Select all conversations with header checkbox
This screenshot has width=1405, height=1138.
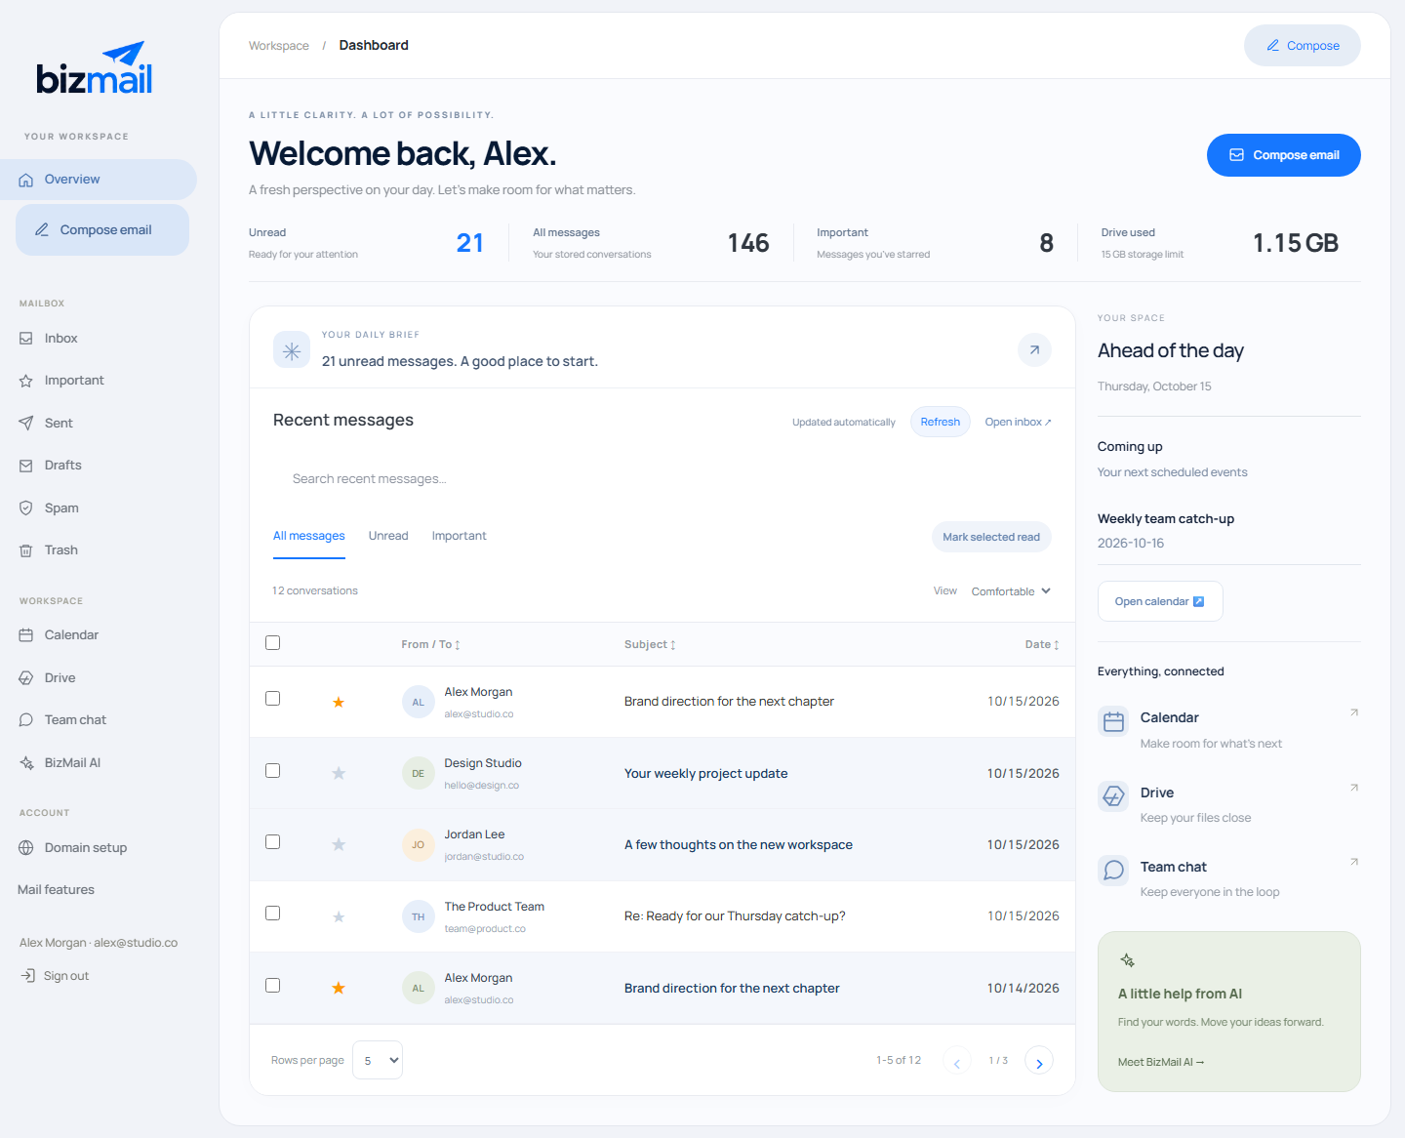(x=273, y=643)
